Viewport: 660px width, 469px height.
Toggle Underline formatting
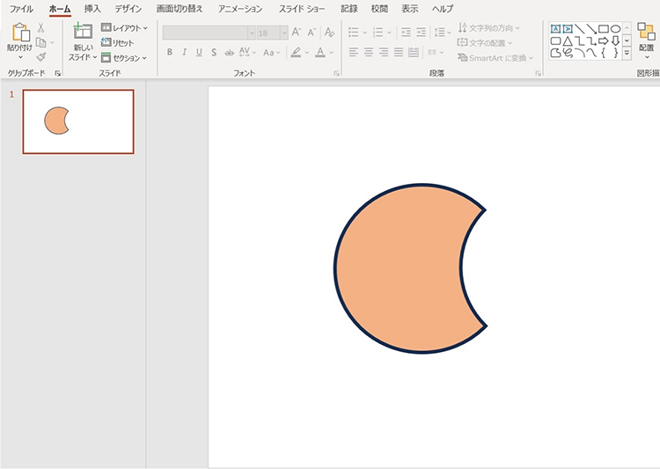200,53
